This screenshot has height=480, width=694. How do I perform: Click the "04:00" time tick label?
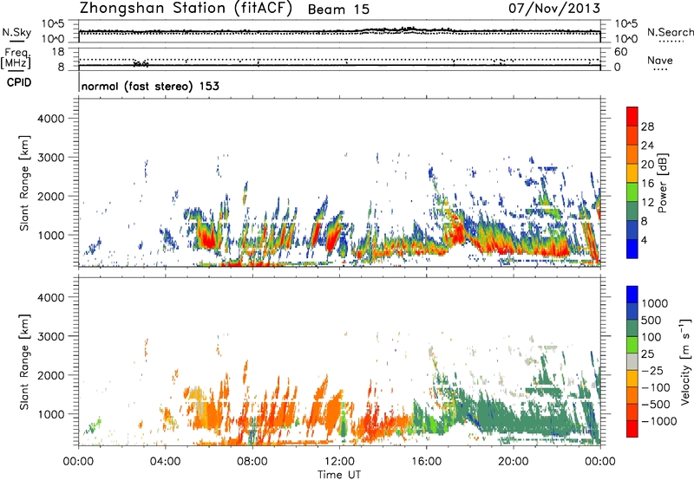pyautogui.click(x=165, y=462)
